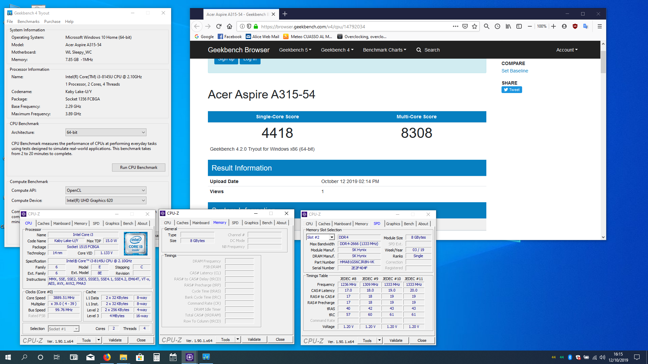
Task: Expand the Account dropdown
Action: (567, 50)
